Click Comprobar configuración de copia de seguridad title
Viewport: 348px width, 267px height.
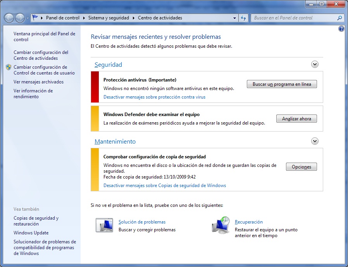[155, 157]
